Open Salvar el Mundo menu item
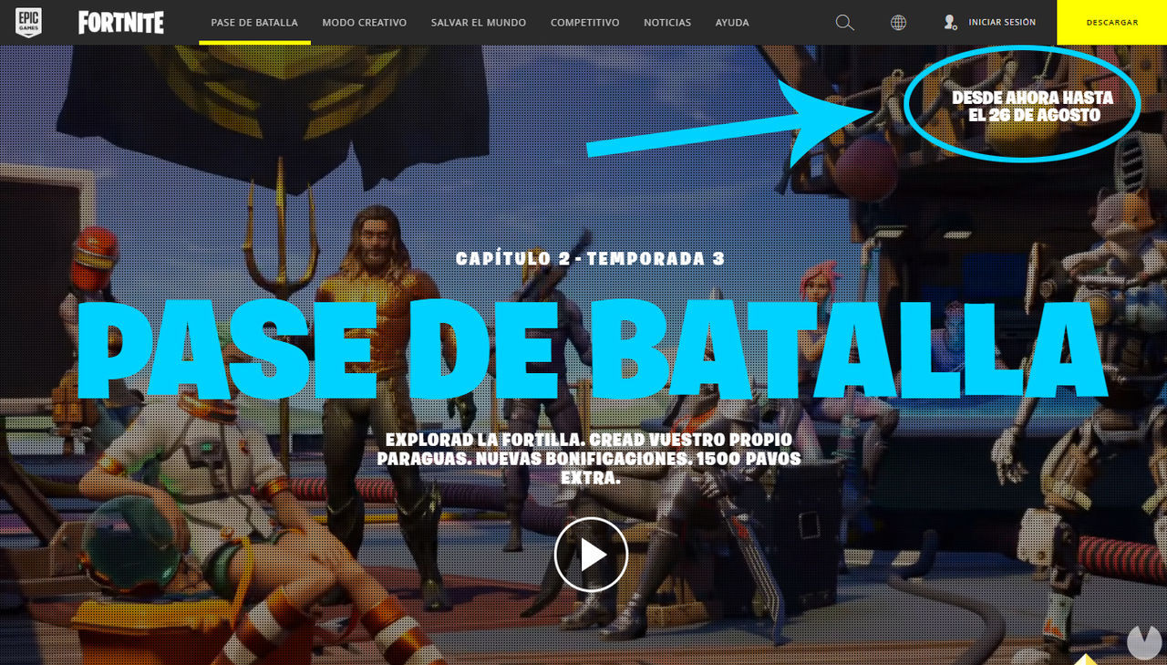Viewport: 1167px width, 665px height. (x=479, y=23)
